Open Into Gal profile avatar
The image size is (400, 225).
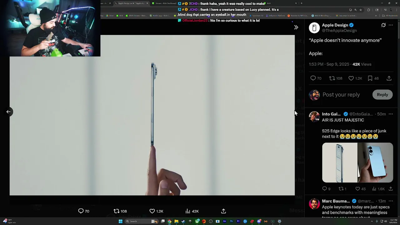[314, 116]
